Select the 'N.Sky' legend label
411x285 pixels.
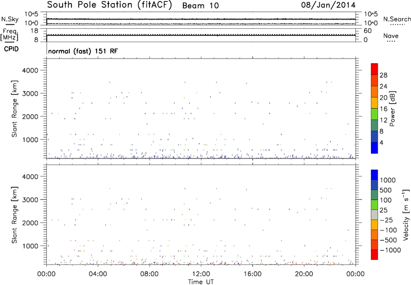pyautogui.click(x=10, y=19)
